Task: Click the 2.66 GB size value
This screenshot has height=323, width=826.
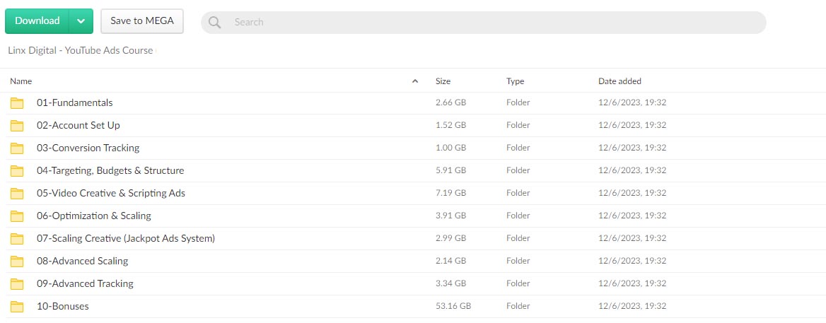Action: click(451, 102)
